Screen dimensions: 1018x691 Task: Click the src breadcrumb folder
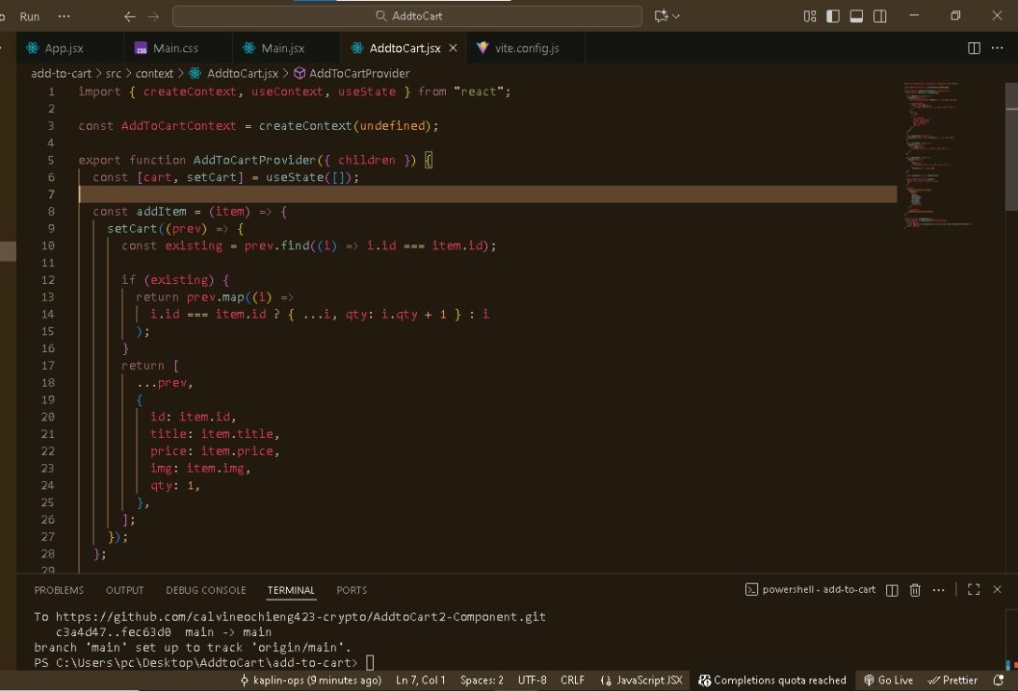coord(113,73)
